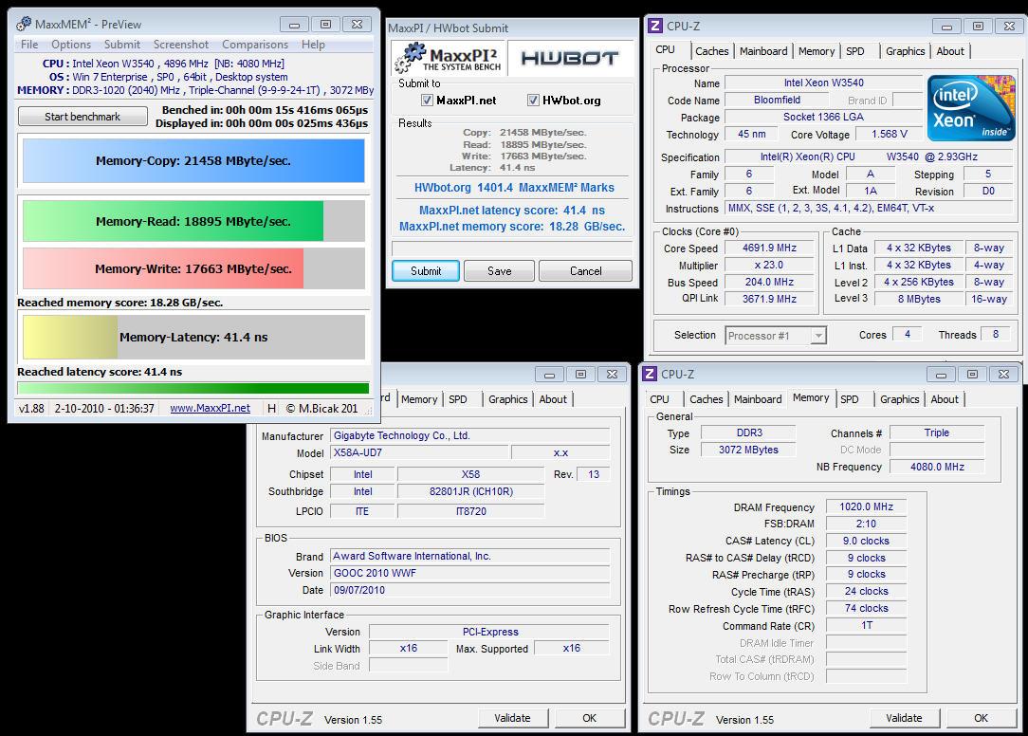Open the www.MaxxPI.net link
This screenshot has height=736, width=1028.
coord(210,408)
